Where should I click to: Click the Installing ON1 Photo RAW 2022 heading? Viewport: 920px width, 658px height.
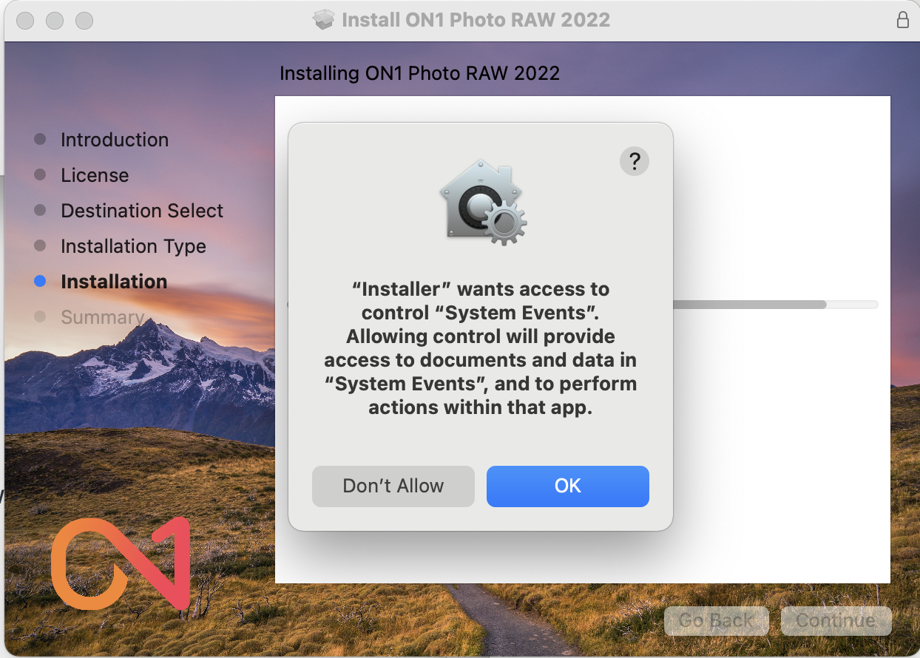419,73
